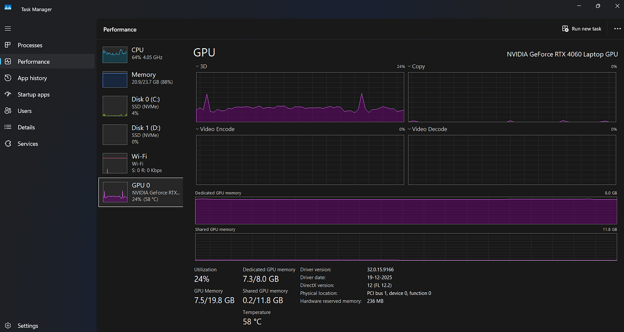Click the Temperature 58 °C value
The width and height of the screenshot is (624, 332).
[252, 322]
